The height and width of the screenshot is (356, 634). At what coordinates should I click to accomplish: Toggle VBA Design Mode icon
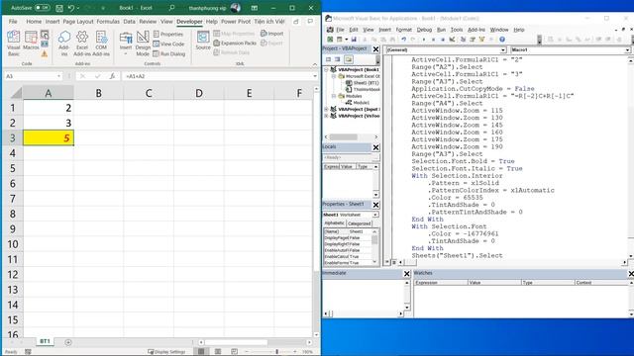tap(452, 40)
